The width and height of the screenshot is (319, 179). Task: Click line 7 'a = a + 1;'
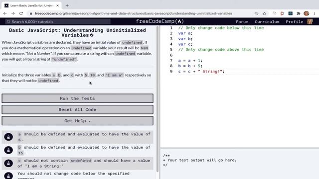point(190,61)
